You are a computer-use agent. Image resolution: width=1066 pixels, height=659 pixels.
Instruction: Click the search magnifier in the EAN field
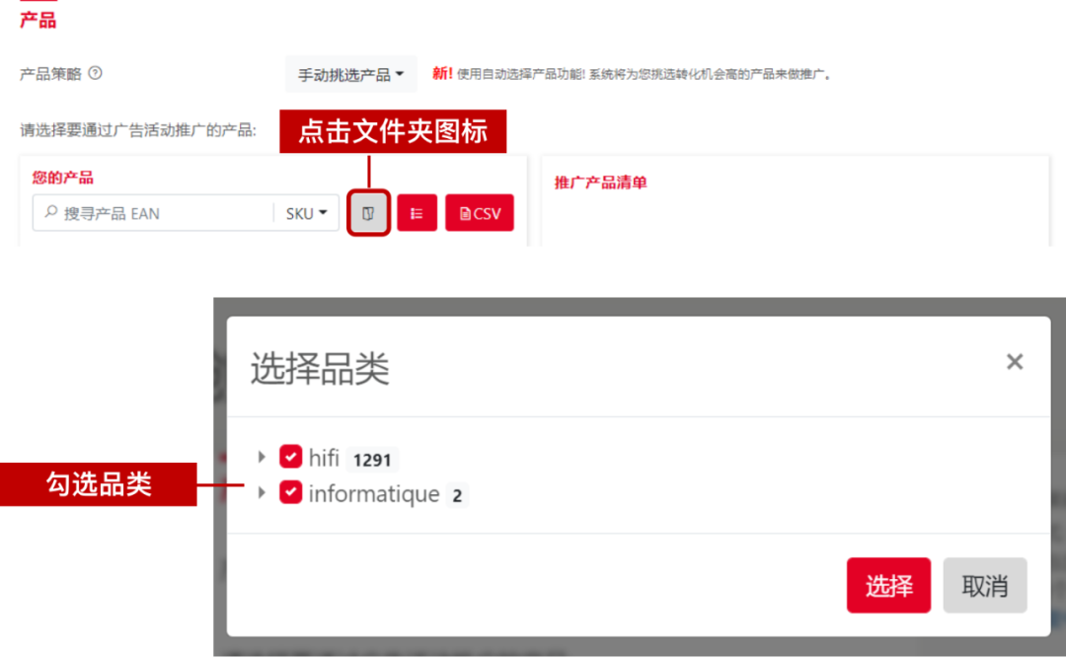tap(50, 212)
